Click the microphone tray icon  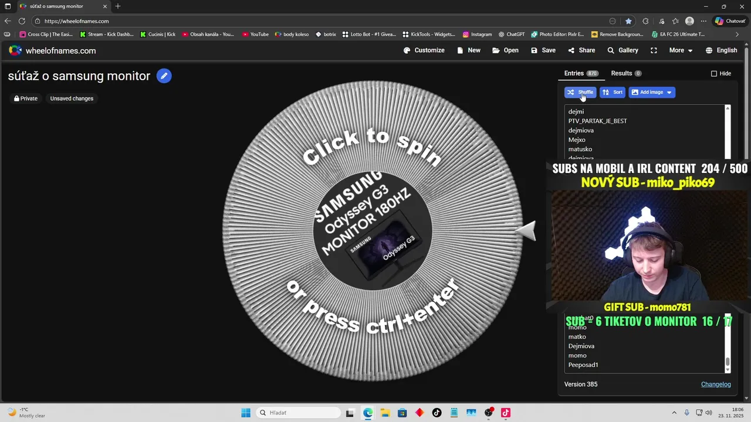(687, 413)
